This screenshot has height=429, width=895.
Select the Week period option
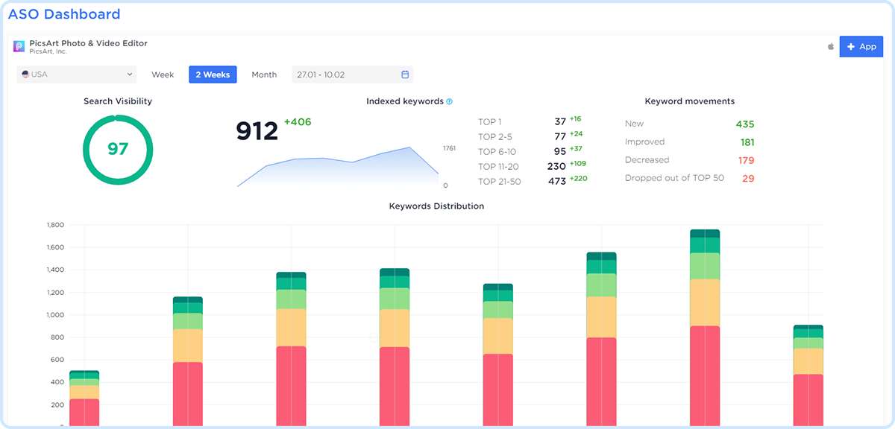coord(163,74)
